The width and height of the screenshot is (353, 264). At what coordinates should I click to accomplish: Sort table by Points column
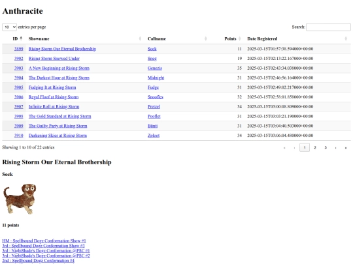[227, 38]
